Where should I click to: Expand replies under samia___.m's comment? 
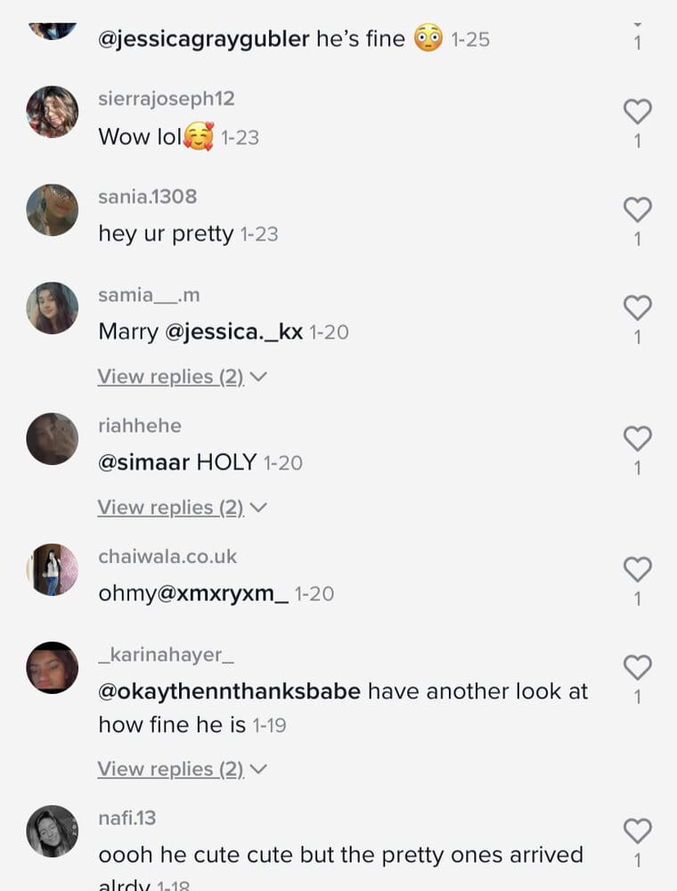182,377
